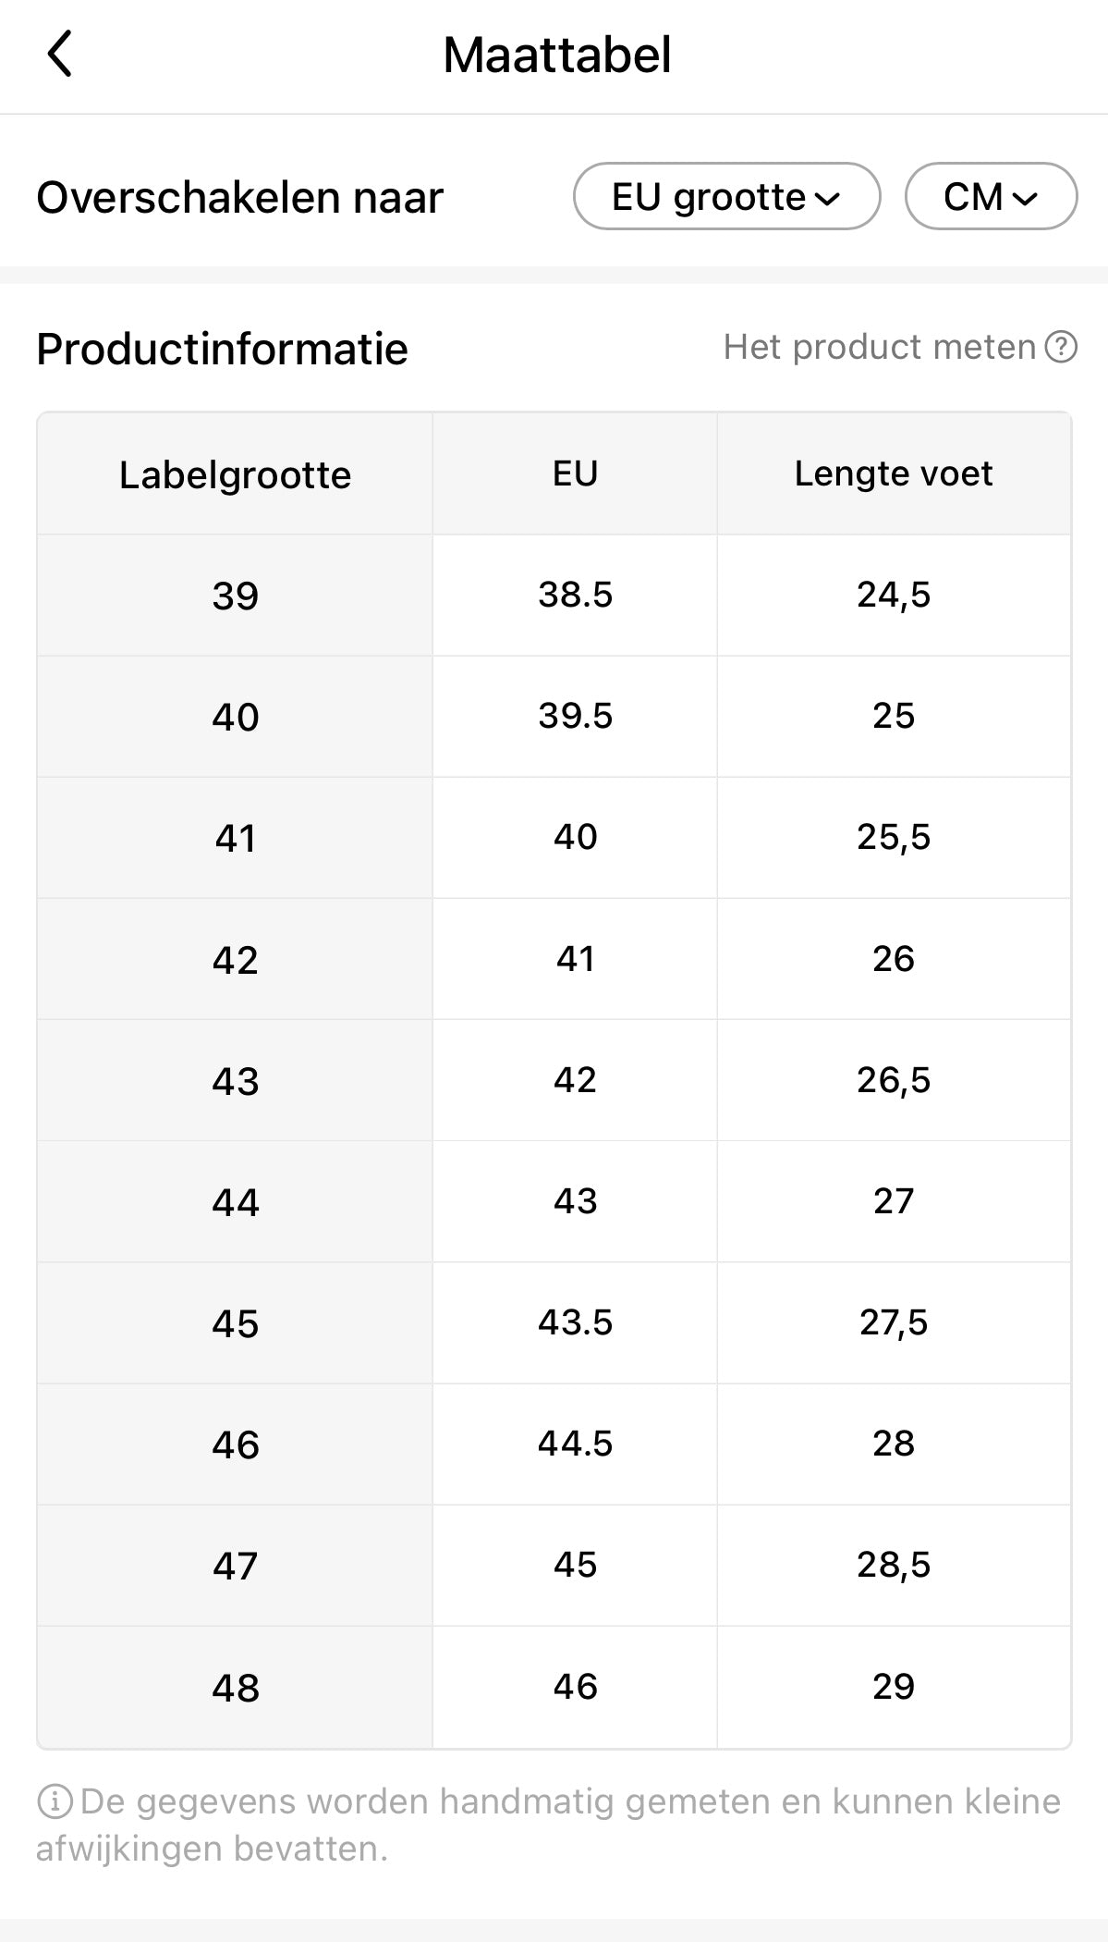Open the Het product meten link
The width and height of the screenshot is (1108, 1942).
[879, 348]
